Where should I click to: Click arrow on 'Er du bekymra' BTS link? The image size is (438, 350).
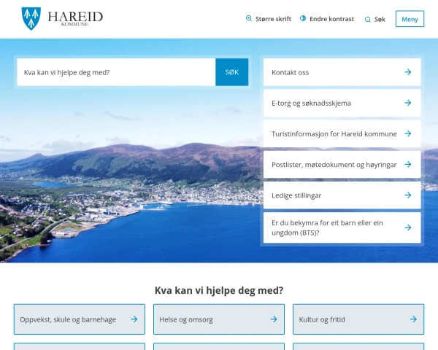[x=408, y=227]
